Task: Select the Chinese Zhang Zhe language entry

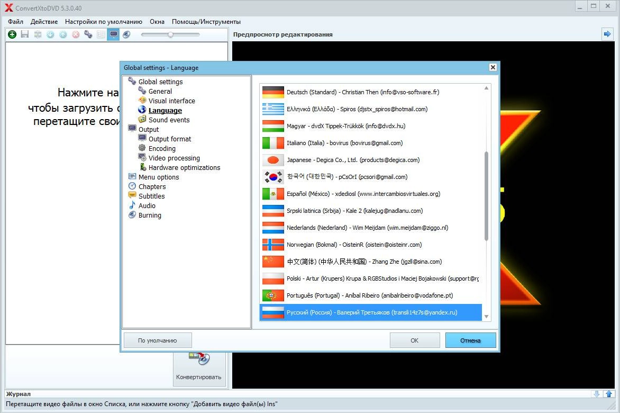Action: (371, 262)
